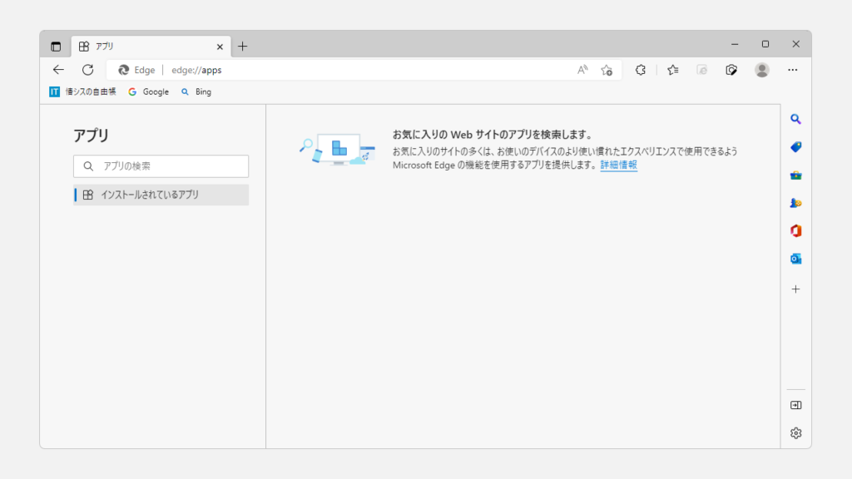Open the Games sidebar icon
The width and height of the screenshot is (852, 479).
[795, 203]
